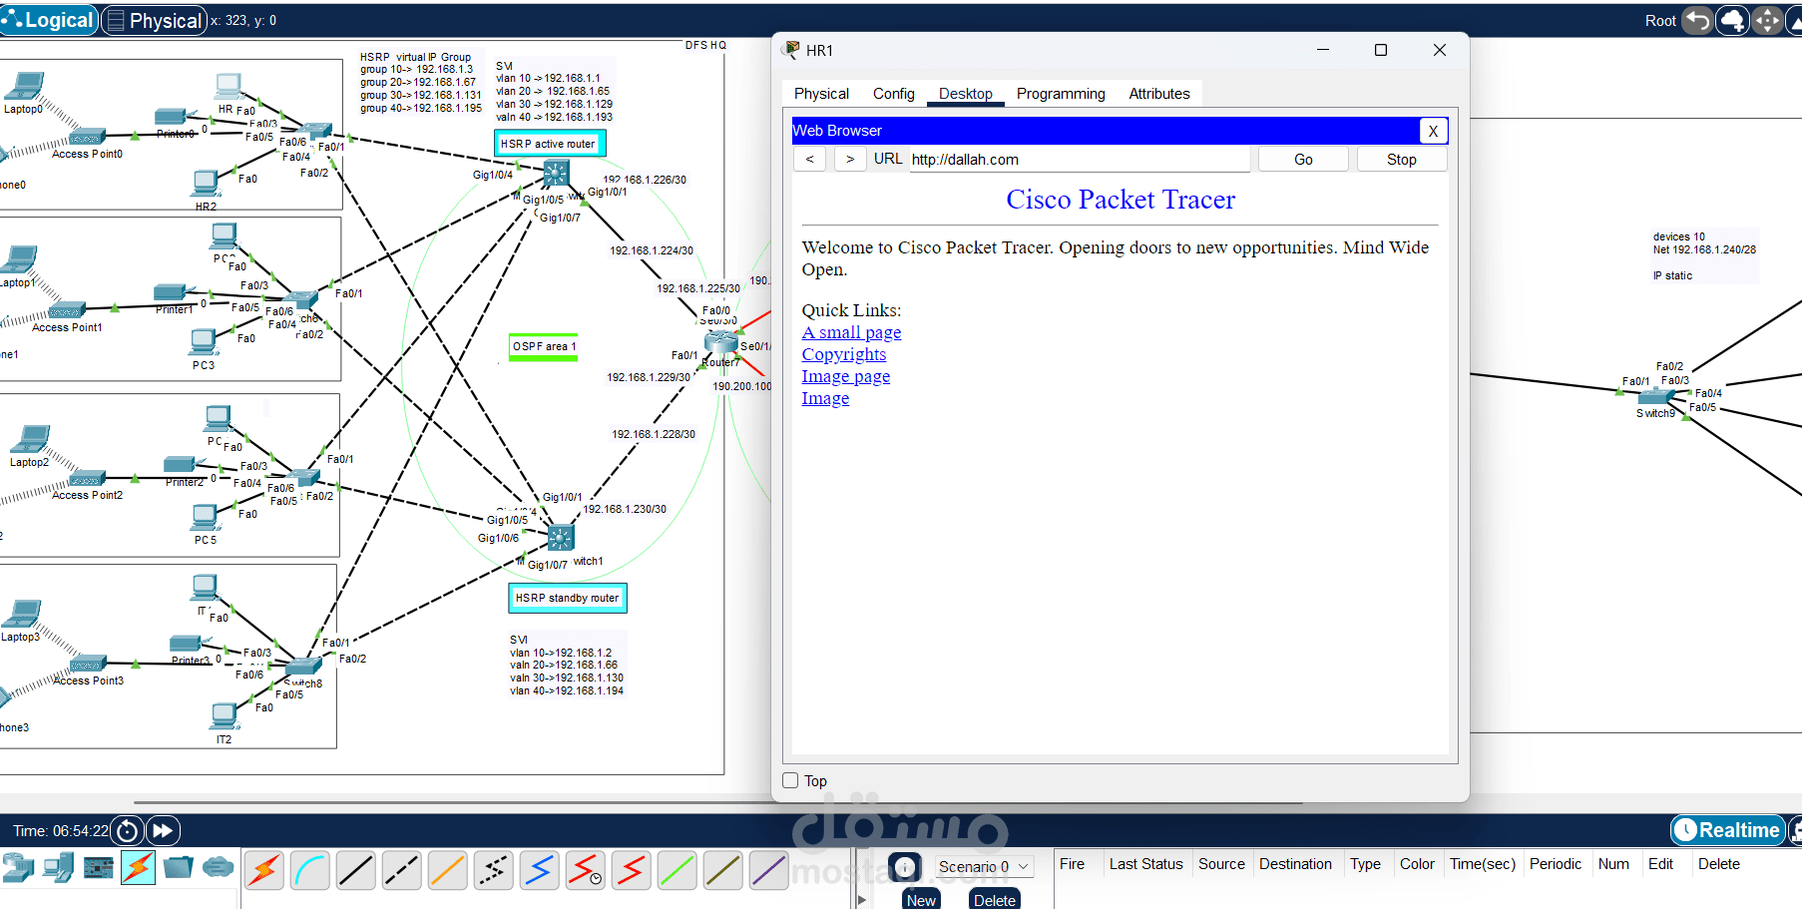Click the Cisco Packet Tracer page heading
This screenshot has width=1802, height=909.
point(1121,200)
